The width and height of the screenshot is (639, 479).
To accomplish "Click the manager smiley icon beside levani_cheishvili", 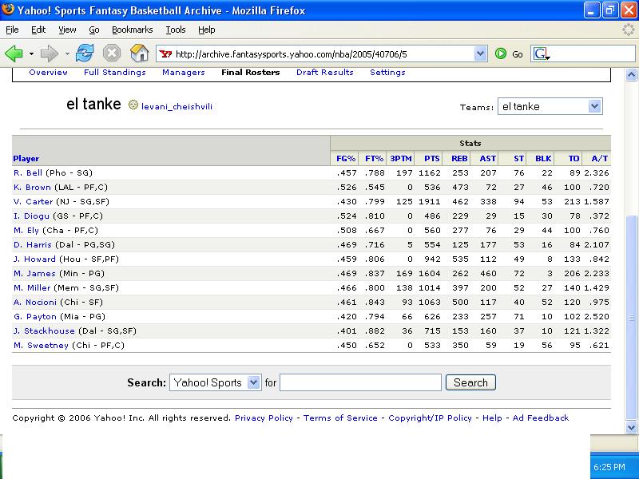I will click(x=133, y=105).
